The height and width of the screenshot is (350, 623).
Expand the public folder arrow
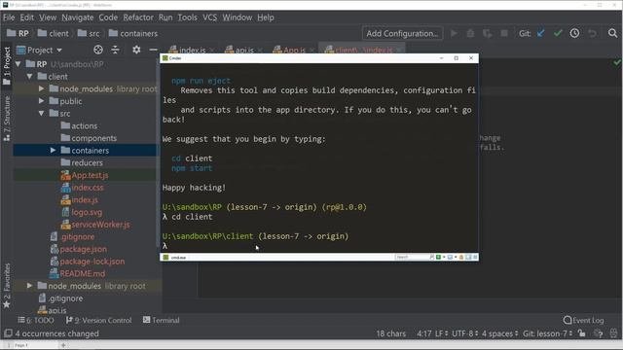[41, 101]
